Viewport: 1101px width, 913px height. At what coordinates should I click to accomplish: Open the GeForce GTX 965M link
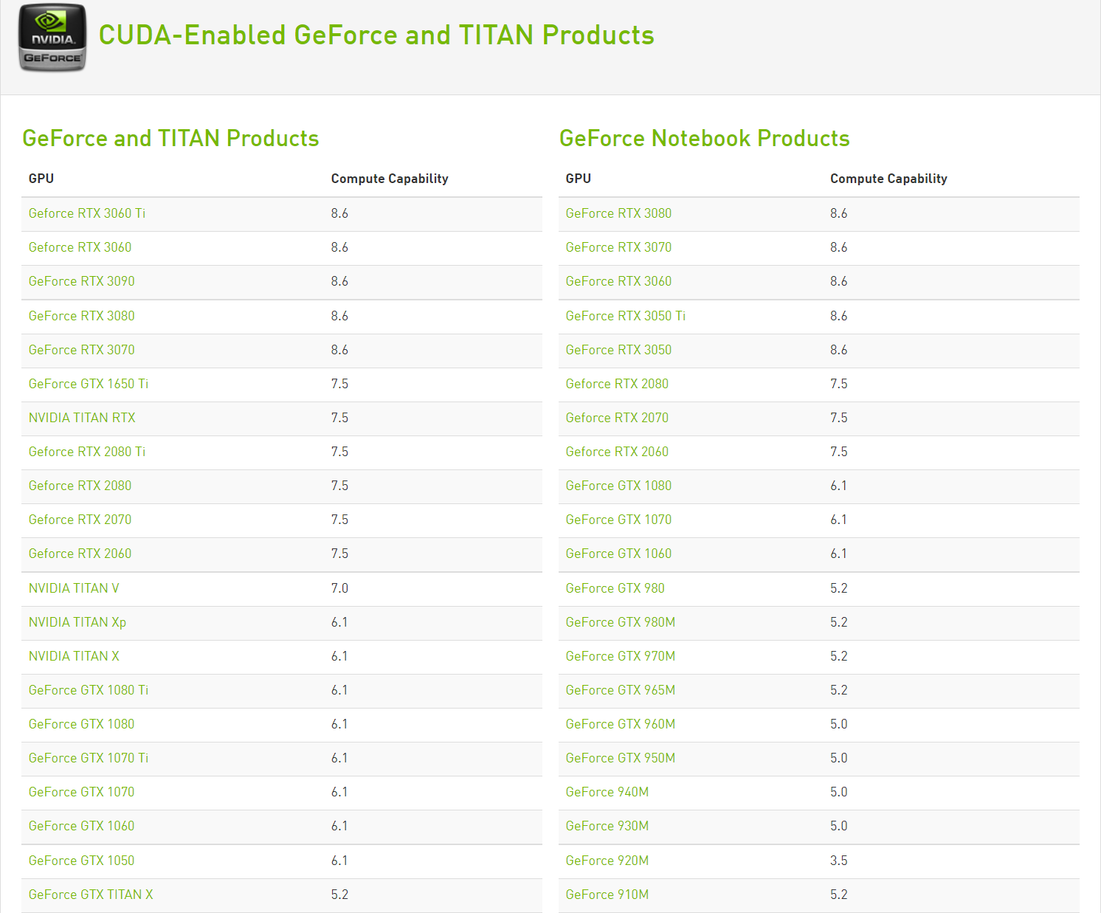[621, 690]
